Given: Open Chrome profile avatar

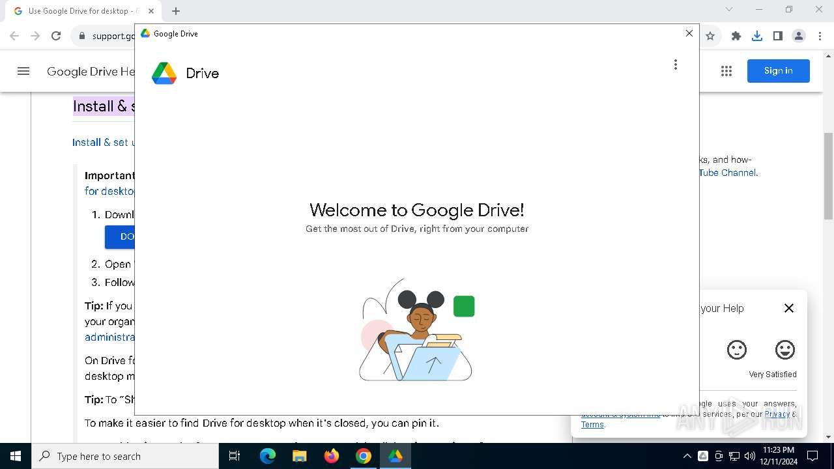Looking at the screenshot, I should coord(799,36).
